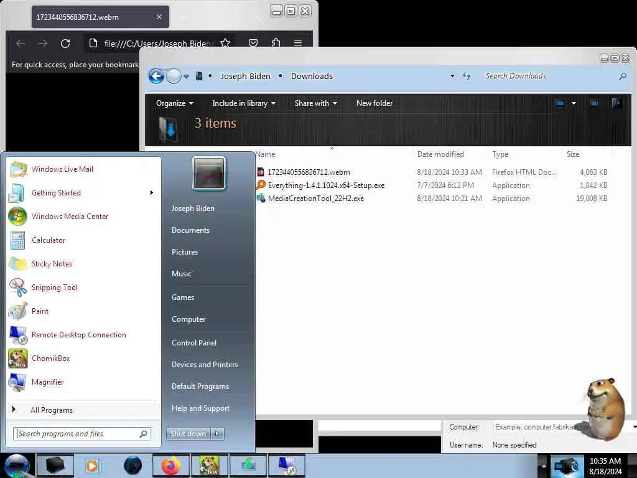Click Joseph Biden breadcrumb in address bar
This screenshot has width=637, height=478.
coord(245,77)
